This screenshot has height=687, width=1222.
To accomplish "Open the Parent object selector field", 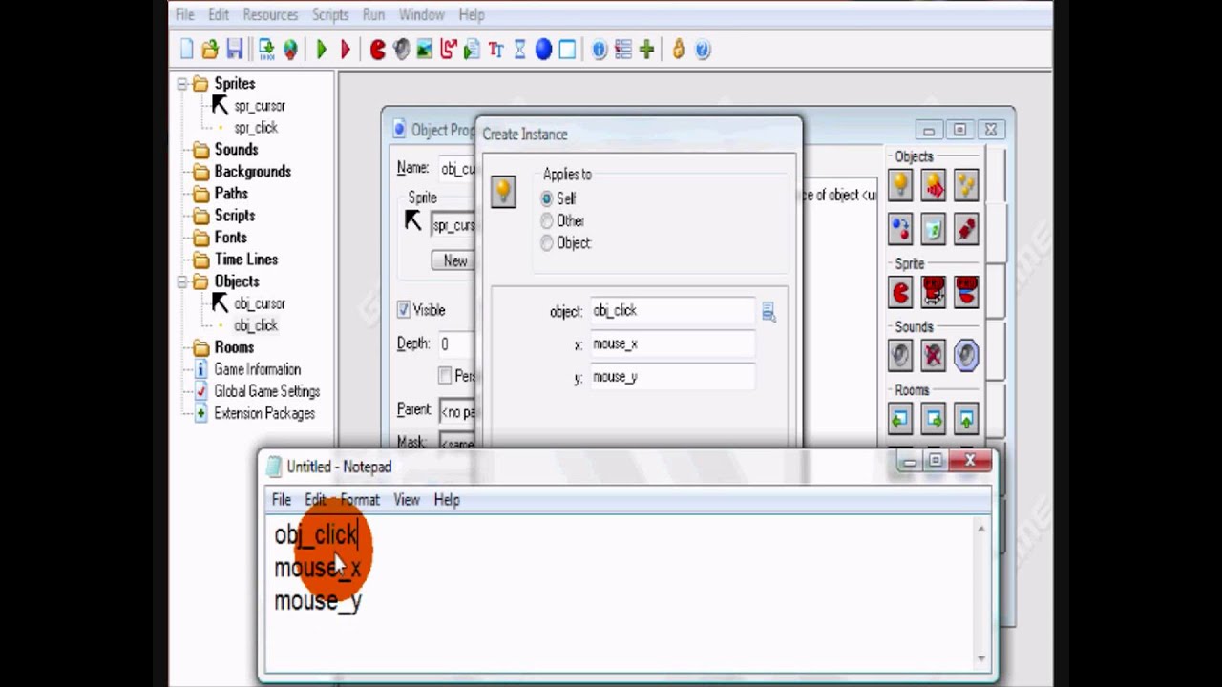I will pyautogui.click(x=457, y=411).
